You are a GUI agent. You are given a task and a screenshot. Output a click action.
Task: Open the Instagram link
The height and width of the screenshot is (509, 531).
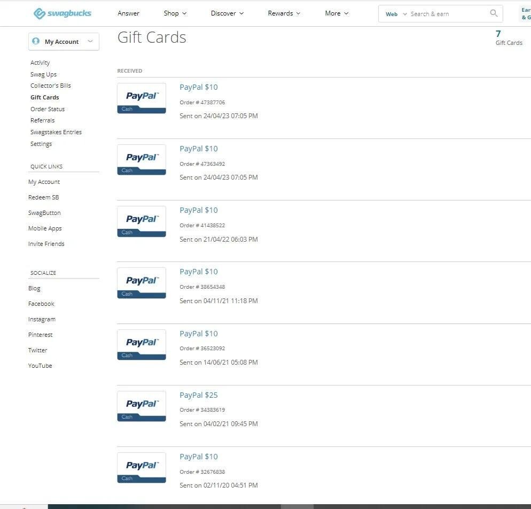click(42, 319)
